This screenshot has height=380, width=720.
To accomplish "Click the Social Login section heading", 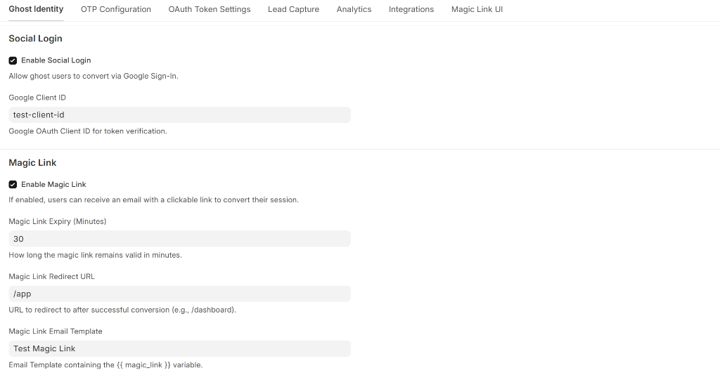I will point(35,39).
